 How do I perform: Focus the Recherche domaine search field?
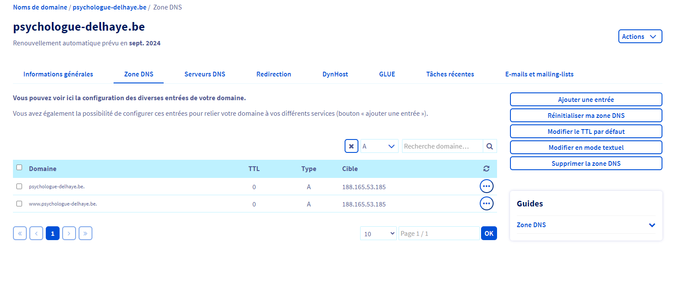point(442,146)
